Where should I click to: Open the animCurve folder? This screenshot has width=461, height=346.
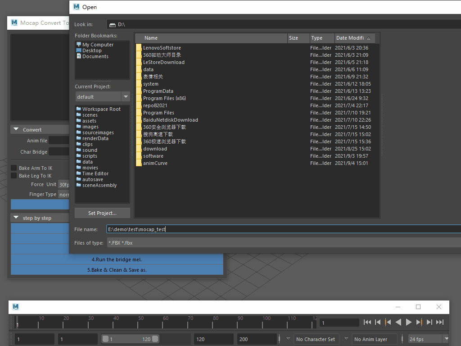pyautogui.click(x=155, y=163)
